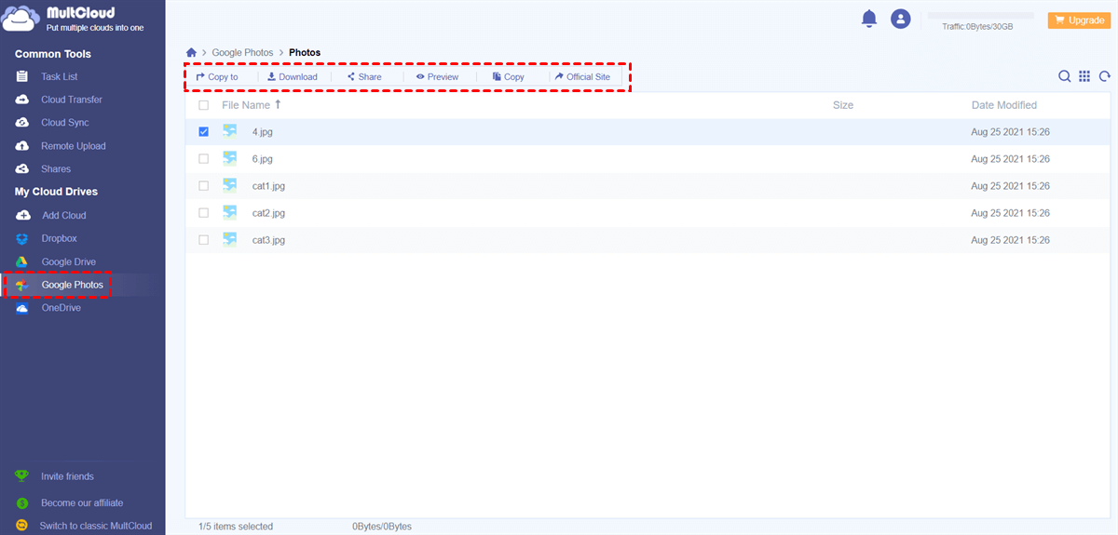Open the Google Drive drive
This screenshot has height=535, width=1118.
(69, 262)
